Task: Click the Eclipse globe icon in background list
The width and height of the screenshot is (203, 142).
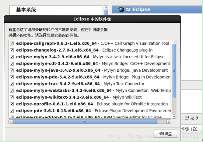Action: tap(121, 9)
